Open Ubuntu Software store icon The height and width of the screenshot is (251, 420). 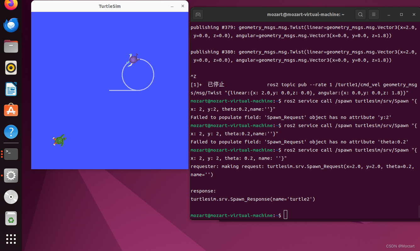pyautogui.click(x=11, y=110)
